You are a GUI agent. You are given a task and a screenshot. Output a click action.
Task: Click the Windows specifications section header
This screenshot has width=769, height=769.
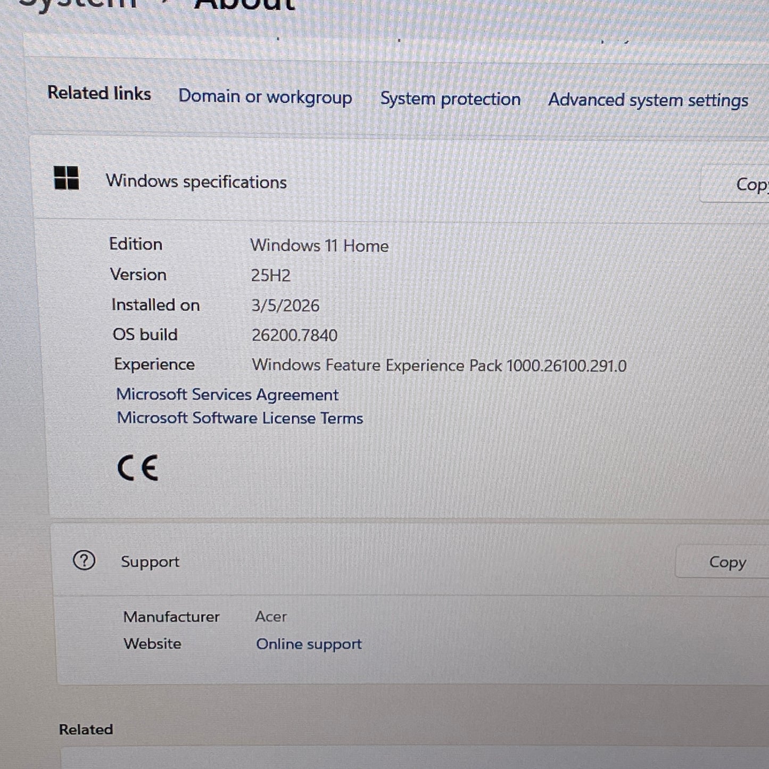click(196, 181)
